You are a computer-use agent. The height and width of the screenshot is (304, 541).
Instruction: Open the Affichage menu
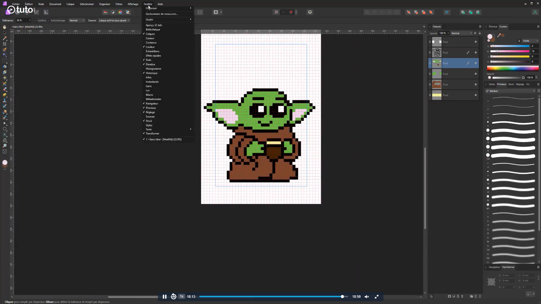[133, 4]
